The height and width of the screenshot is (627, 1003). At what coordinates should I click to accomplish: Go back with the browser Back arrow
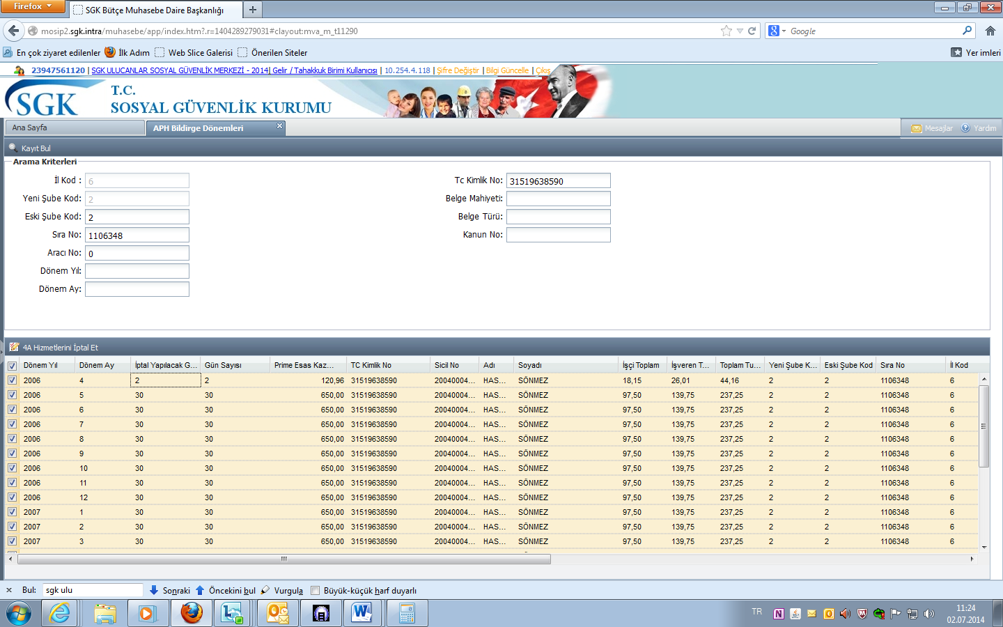point(13,31)
